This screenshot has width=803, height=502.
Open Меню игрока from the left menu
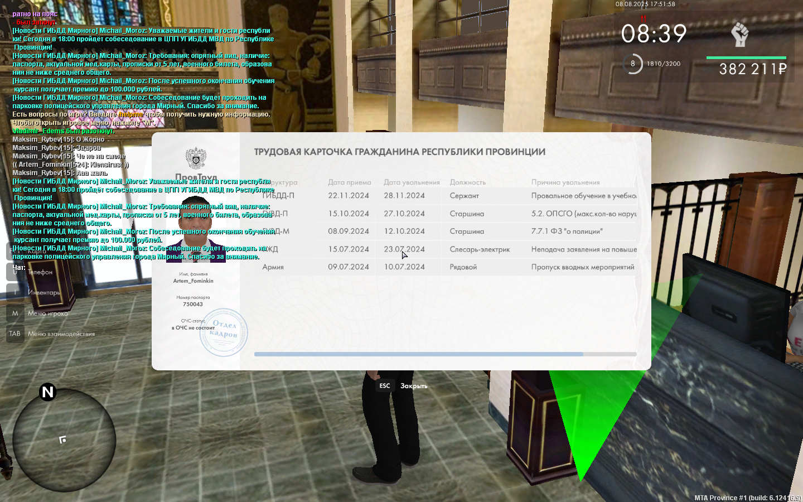(x=48, y=313)
